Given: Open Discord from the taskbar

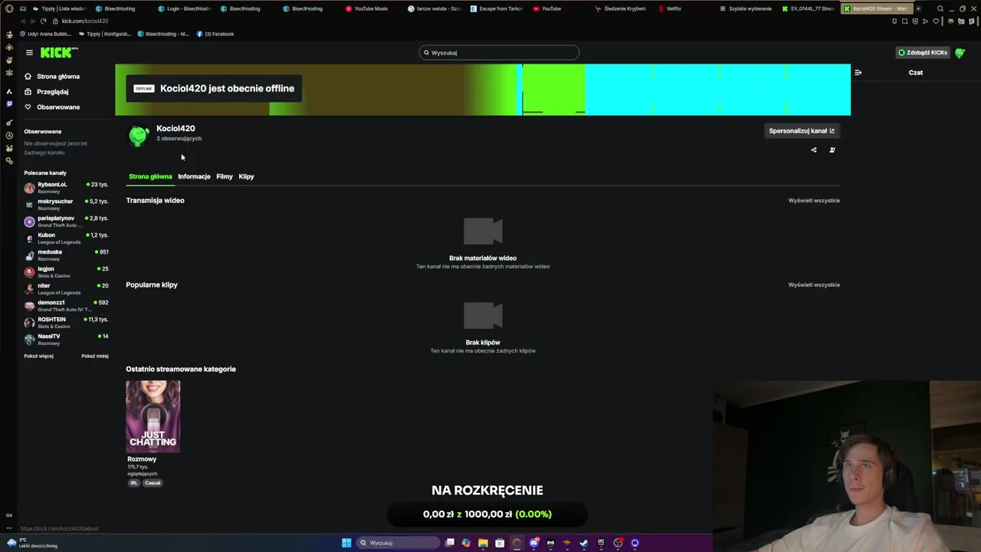Looking at the screenshot, I should pyautogui.click(x=534, y=543).
